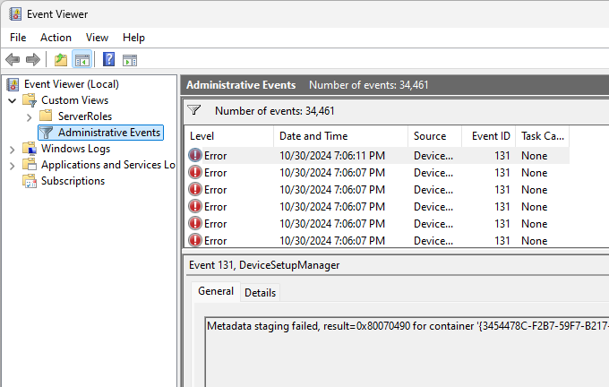
Task: Toggle the Show/Hide Action Pane button
Action: point(130,60)
